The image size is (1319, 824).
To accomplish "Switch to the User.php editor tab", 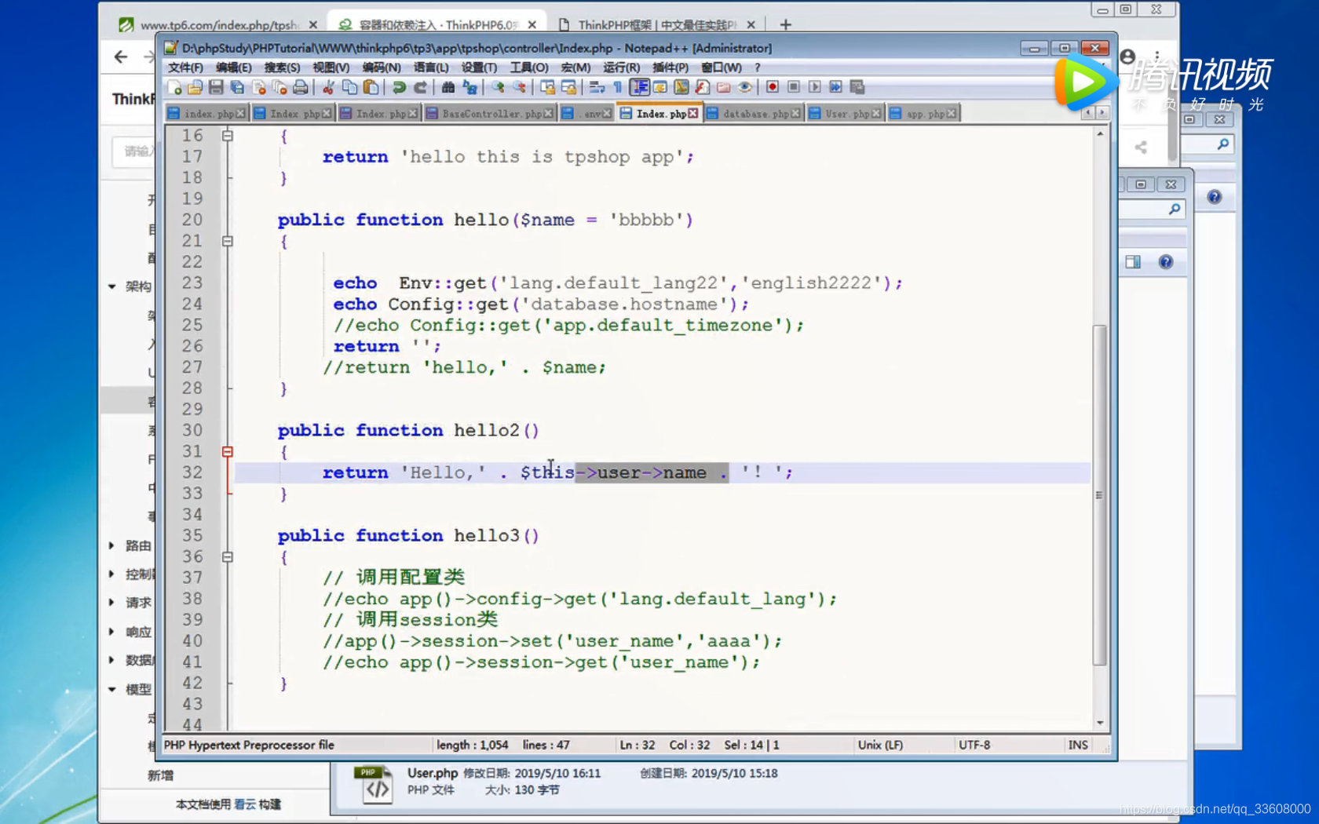I will (845, 114).
